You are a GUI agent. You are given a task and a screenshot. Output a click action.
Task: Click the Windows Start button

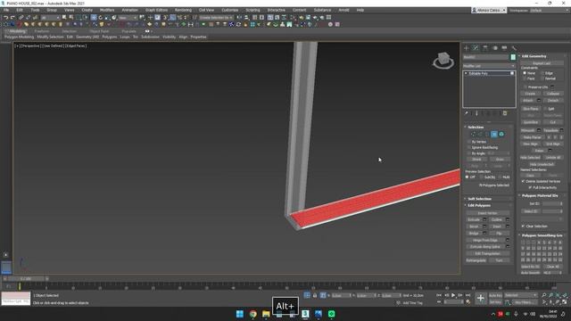pyautogui.click(x=240, y=314)
